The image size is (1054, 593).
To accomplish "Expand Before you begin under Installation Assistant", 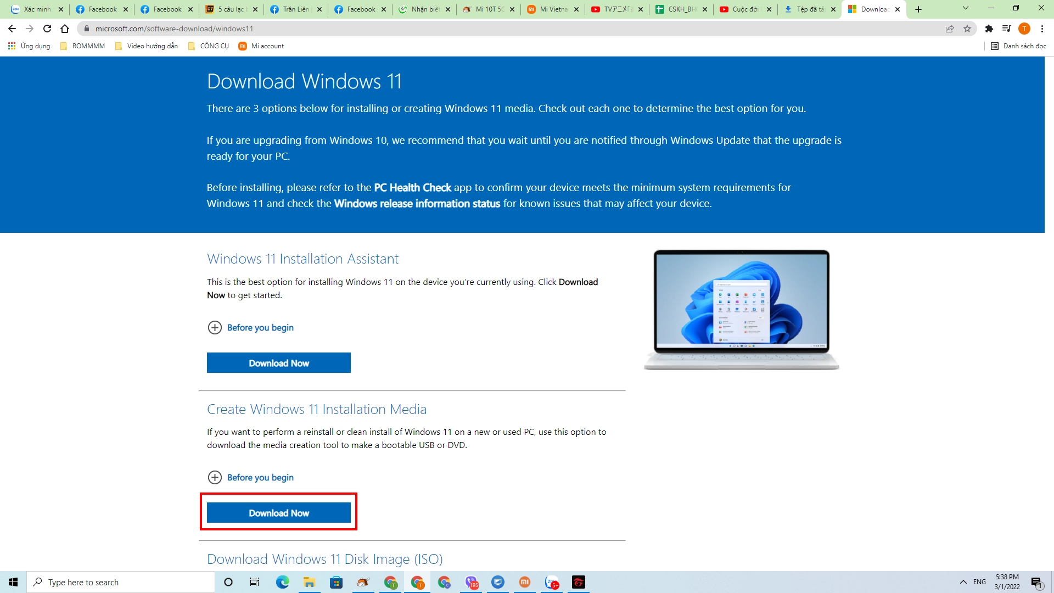I will click(x=251, y=328).
